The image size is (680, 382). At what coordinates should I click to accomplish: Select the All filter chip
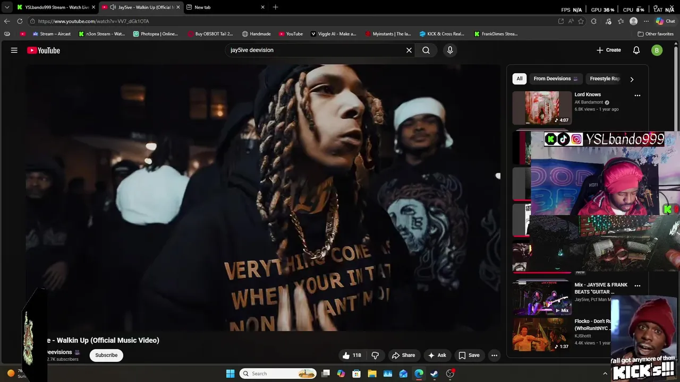click(x=520, y=79)
